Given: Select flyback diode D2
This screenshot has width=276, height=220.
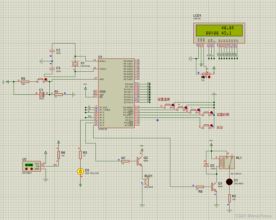Looking at the screenshot, I should click(206, 165).
